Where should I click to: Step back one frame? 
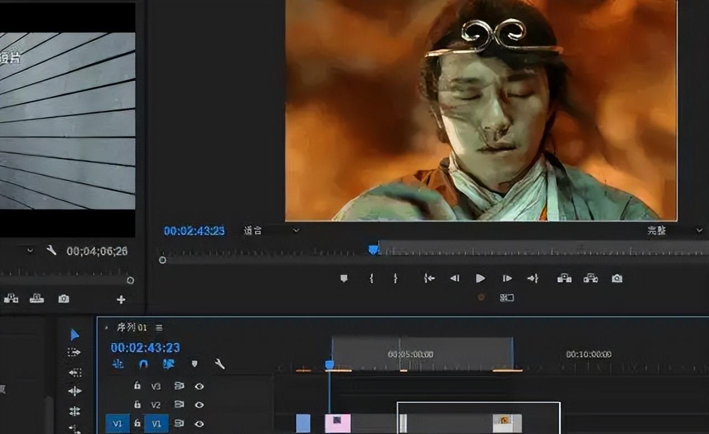(x=454, y=279)
